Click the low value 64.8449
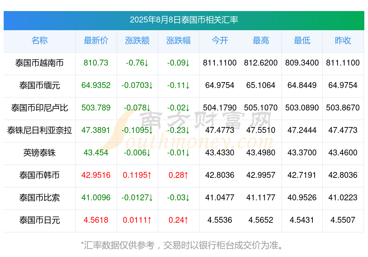This screenshot has width=368, height=257. [302, 85]
